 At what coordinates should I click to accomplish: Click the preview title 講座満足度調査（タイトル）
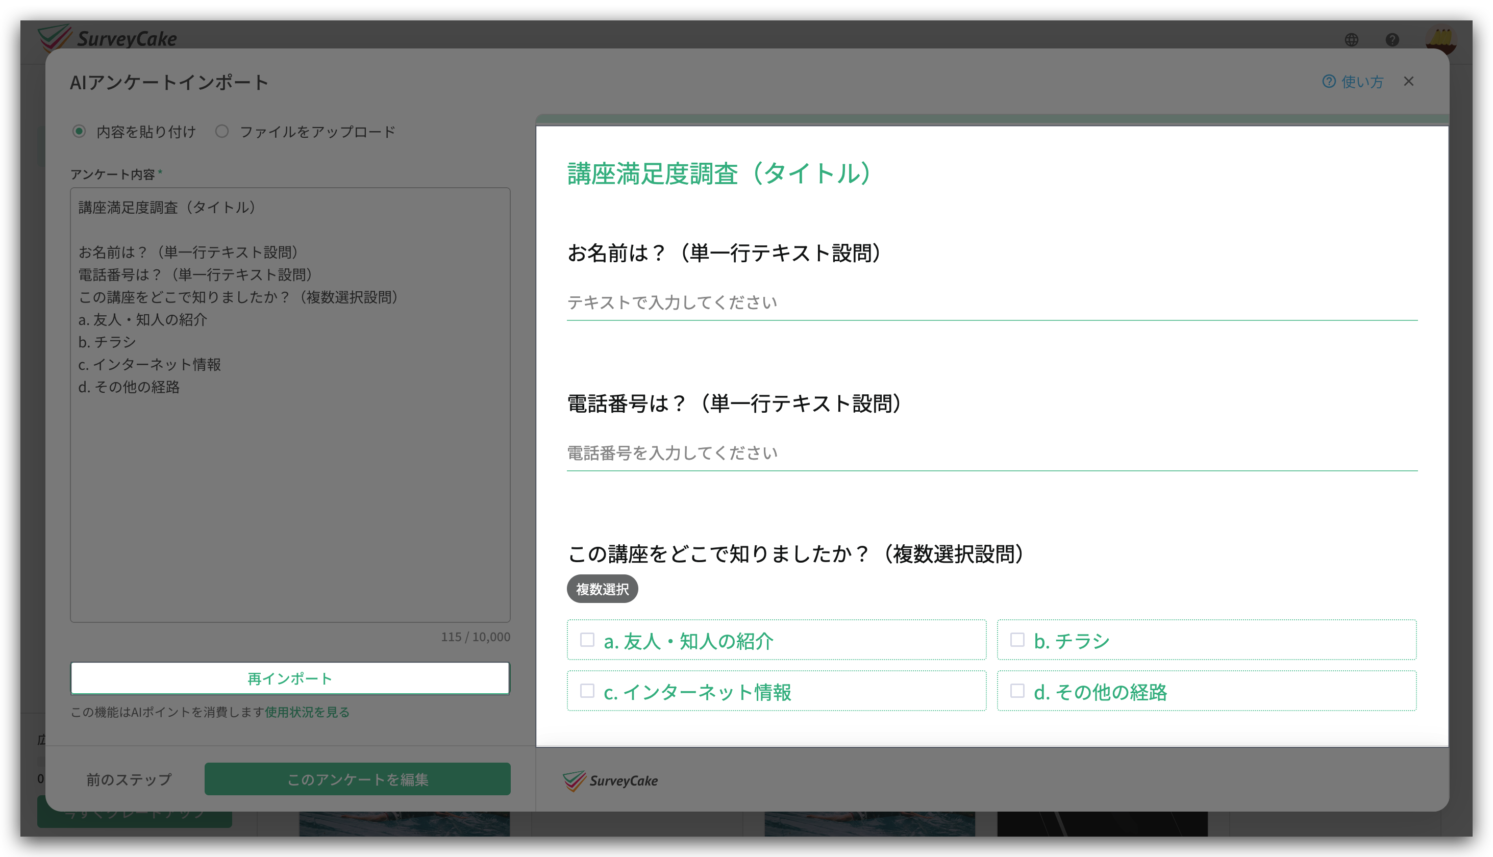pyautogui.click(x=719, y=173)
